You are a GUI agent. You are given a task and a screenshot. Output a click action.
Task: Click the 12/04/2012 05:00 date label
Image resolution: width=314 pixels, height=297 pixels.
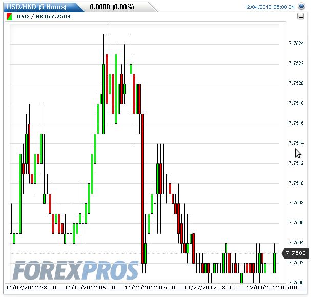[272, 288]
